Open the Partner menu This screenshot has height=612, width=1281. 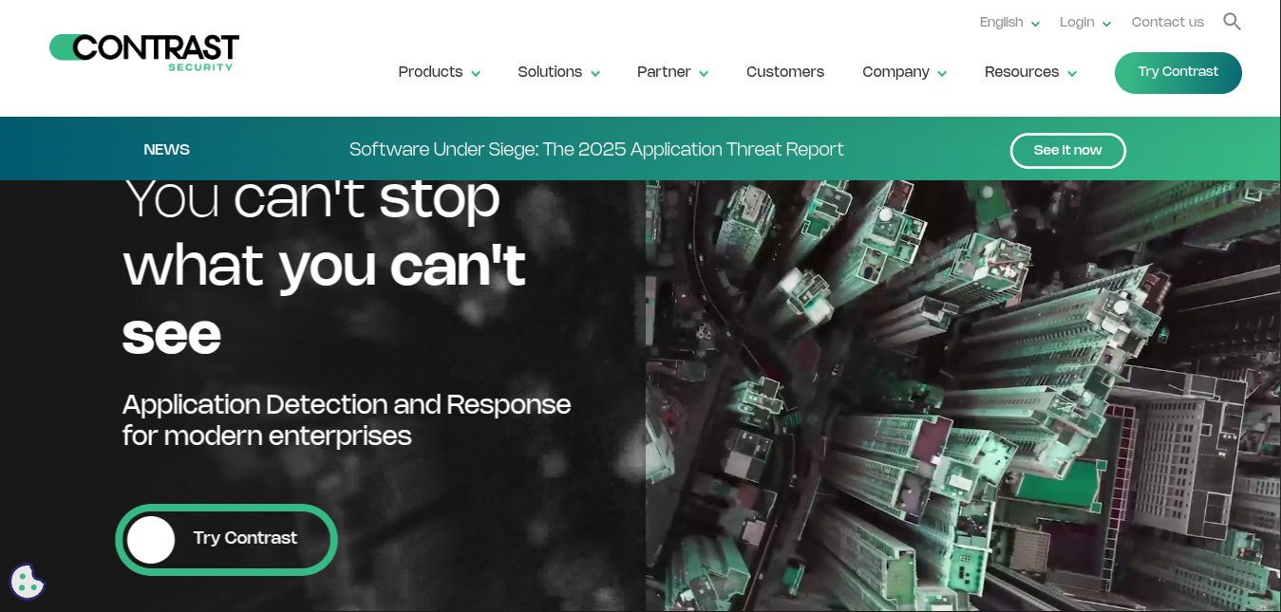[673, 72]
